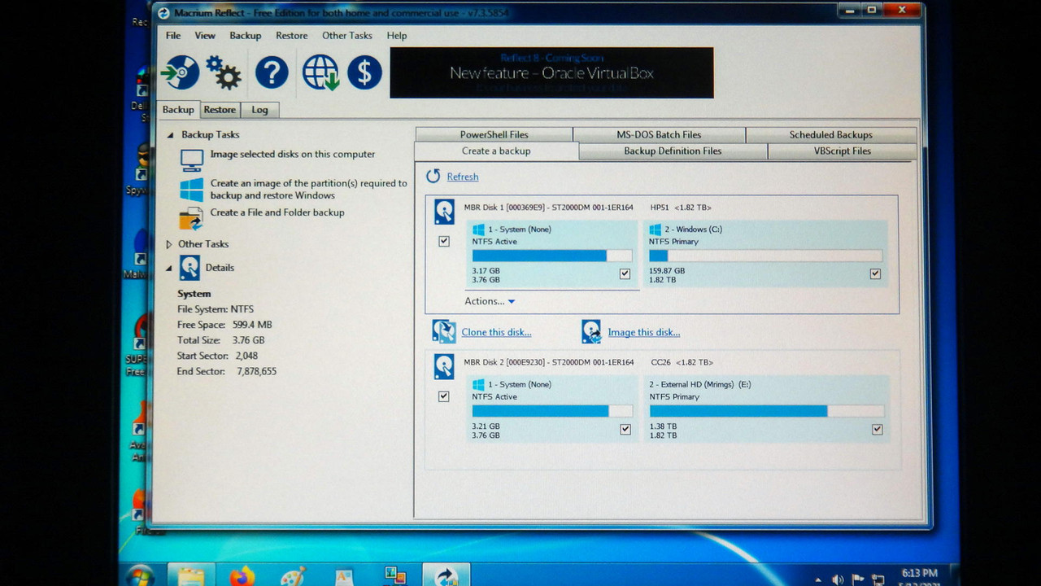Click the hard disk icon next to Details
The height and width of the screenshot is (586, 1041).
click(189, 268)
